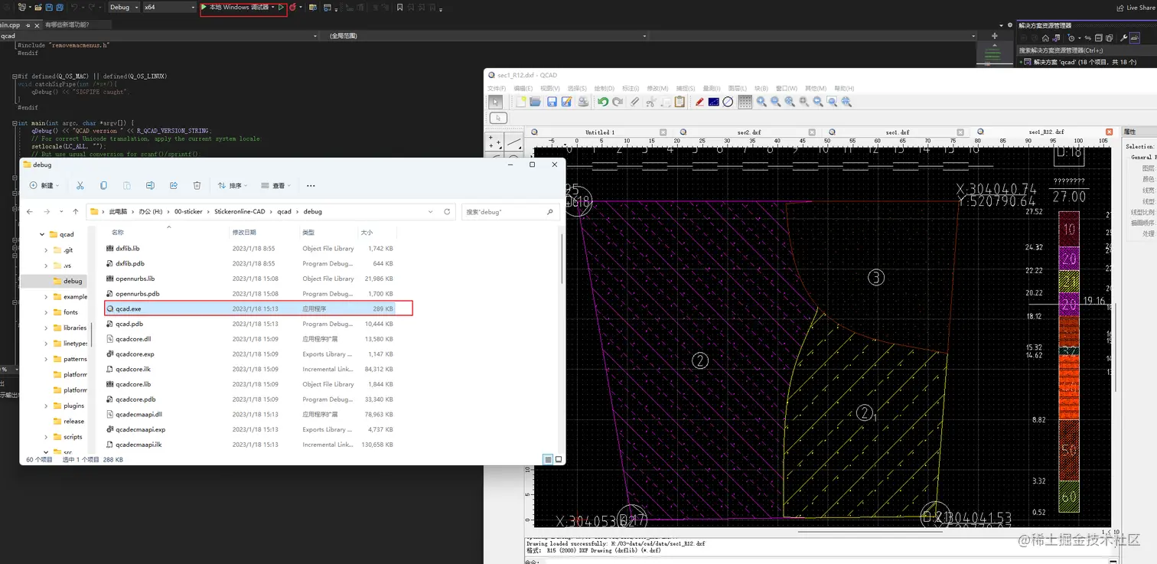1157x564 pixels.
Task: Open 查看 view dropdown in Explorer
Action: (x=276, y=185)
